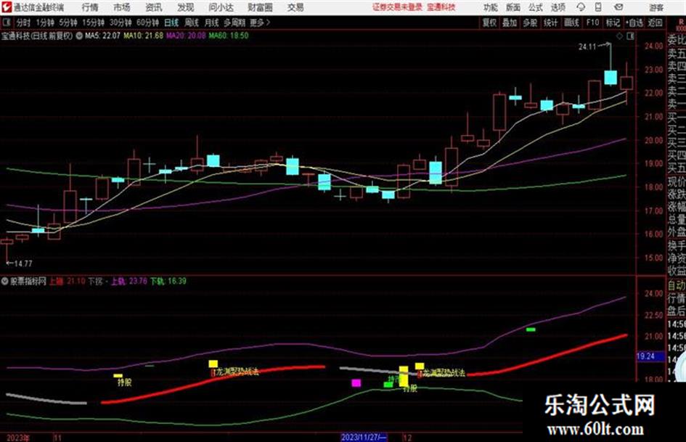Image resolution: width=686 pixels, height=442 pixels.
Task: Click the 证券交易未登录 login link
Action: [397, 7]
